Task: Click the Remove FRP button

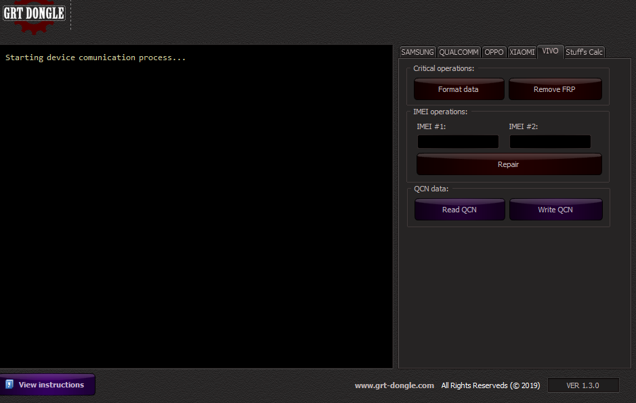Action: click(555, 89)
